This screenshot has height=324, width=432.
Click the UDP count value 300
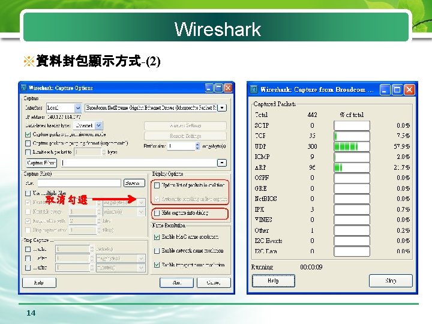(x=312, y=146)
